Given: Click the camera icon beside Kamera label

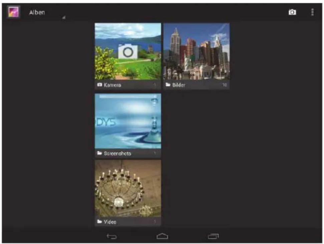Looking at the screenshot, I should (x=99, y=85).
